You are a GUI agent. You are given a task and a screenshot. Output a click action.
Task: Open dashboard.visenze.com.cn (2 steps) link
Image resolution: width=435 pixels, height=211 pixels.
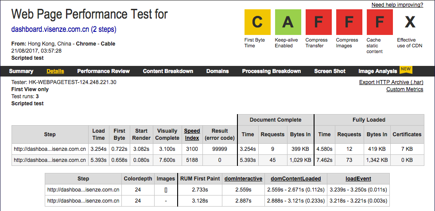pos(64,29)
